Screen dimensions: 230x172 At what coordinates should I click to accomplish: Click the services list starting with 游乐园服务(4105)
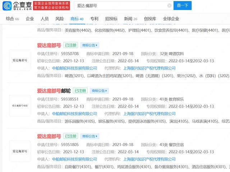(x=147, y=121)
